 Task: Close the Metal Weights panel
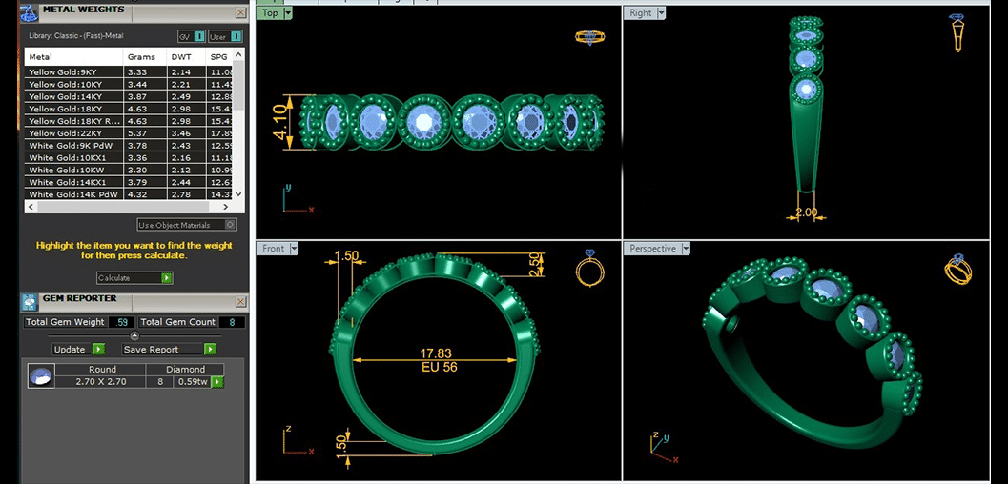pyautogui.click(x=240, y=12)
